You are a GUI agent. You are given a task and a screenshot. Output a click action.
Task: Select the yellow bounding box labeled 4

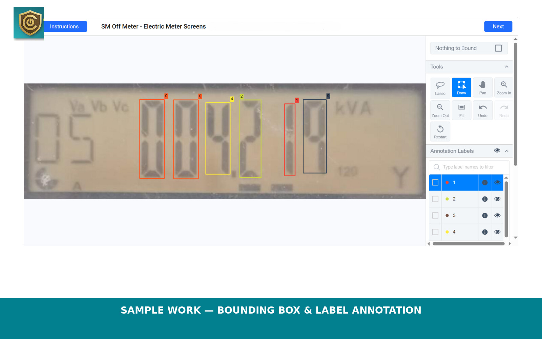[218, 138]
